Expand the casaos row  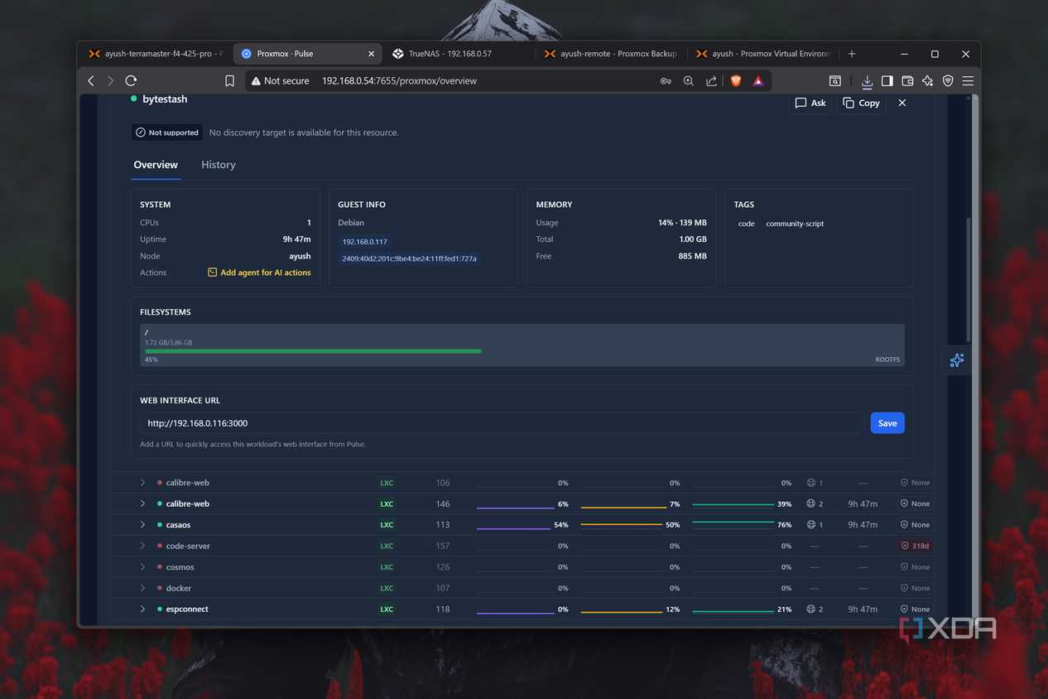[x=142, y=525]
